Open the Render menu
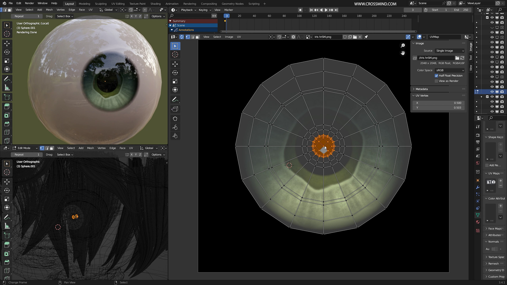The height and width of the screenshot is (285, 507). (29, 3)
